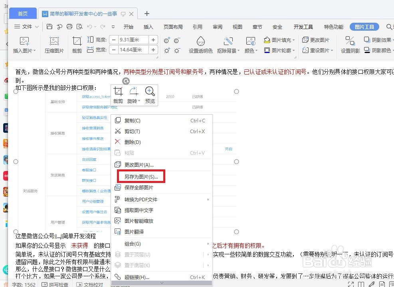Choose 复制(C) from context menu
Viewport: 394px width, 287px height.
(162, 121)
